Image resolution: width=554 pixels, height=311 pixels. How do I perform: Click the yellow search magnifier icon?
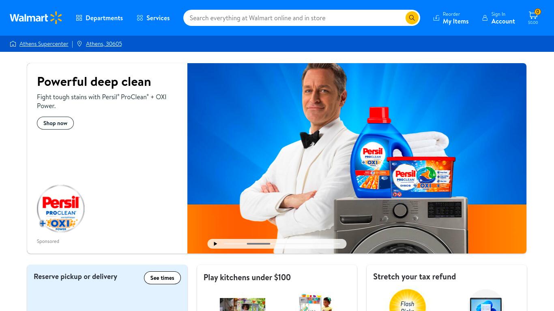(x=412, y=18)
